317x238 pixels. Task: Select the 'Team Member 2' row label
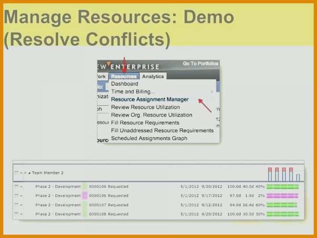48,173
